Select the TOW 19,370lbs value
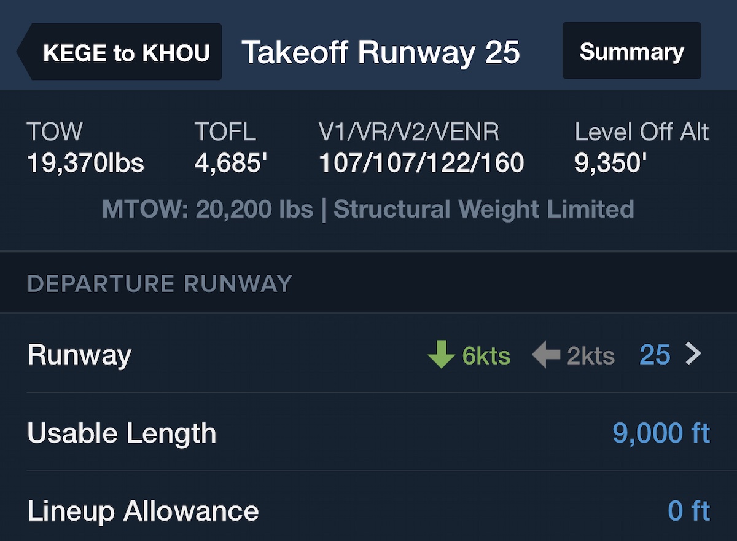The height and width of the screenshot is (541, 737). 85,163
